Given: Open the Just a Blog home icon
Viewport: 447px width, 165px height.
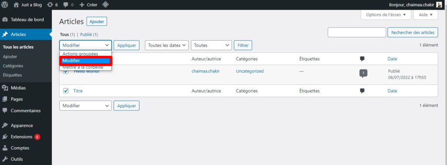Looking at the screenshot, I should click(x=16, y=4).
